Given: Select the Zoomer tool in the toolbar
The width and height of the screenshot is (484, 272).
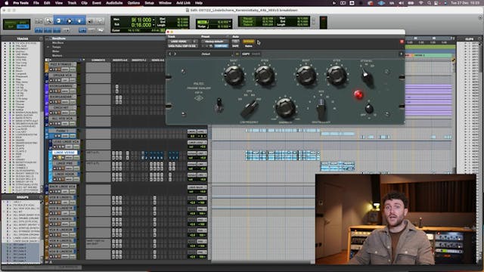Looking at the screenshot, I should tap(48, 21).
